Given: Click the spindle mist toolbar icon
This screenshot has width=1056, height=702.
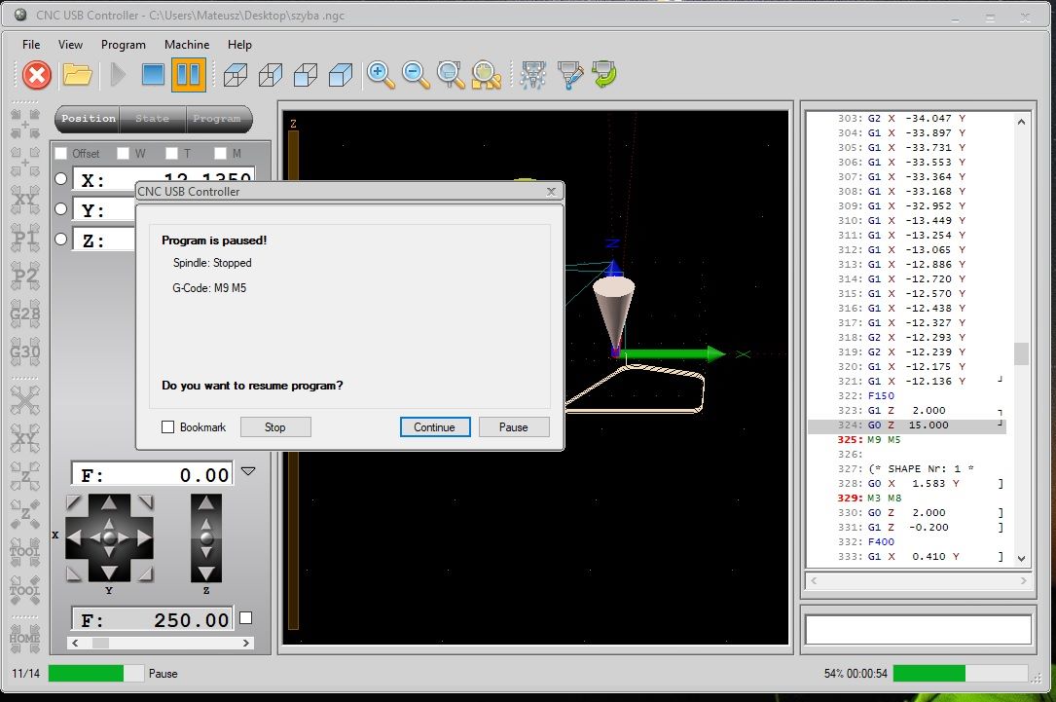Looking at the screenshot, I should 532,75.
